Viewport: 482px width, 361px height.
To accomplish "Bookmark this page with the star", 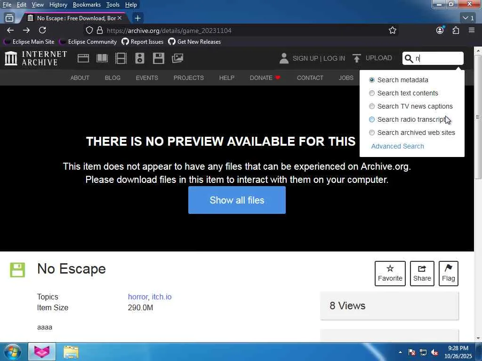I will click(393, 30).
